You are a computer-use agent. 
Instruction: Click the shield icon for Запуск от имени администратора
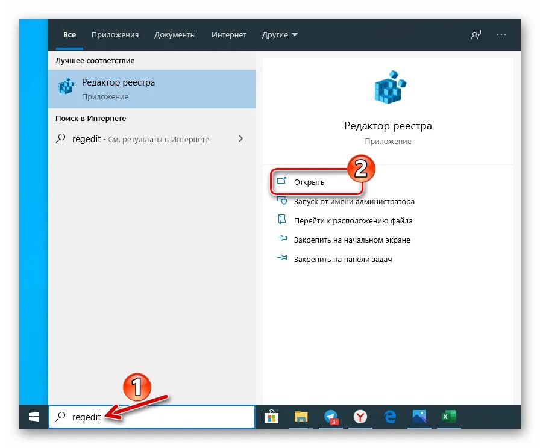[283, 201]
